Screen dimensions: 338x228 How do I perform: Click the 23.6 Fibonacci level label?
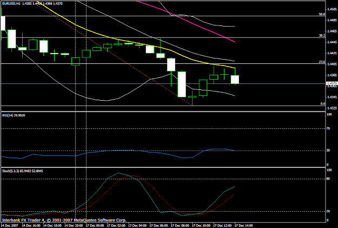tap(322, 62)
